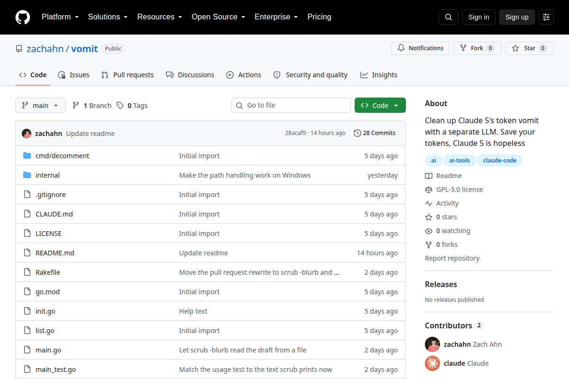Switch to the Actions tab
Image resolution: width=569 pixels, height=379 pixels.
pos(244,75)
